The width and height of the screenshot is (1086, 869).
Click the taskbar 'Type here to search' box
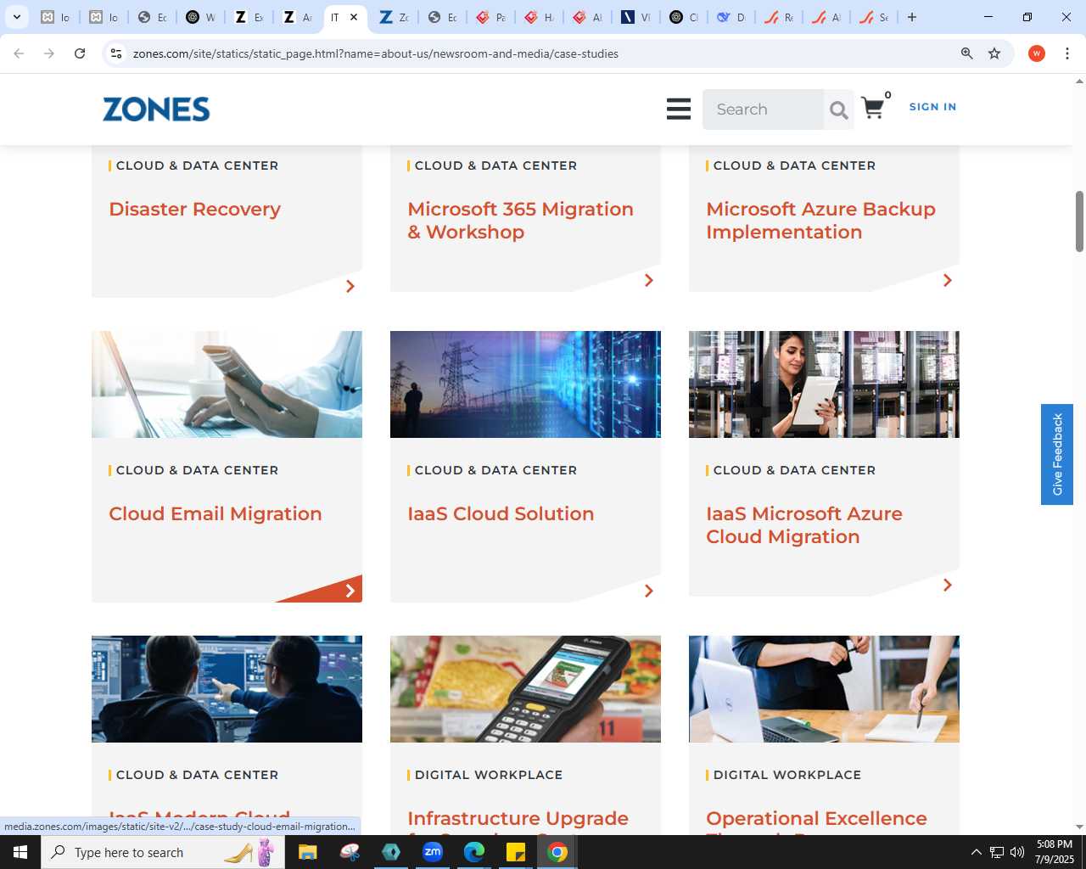[164, 852]
